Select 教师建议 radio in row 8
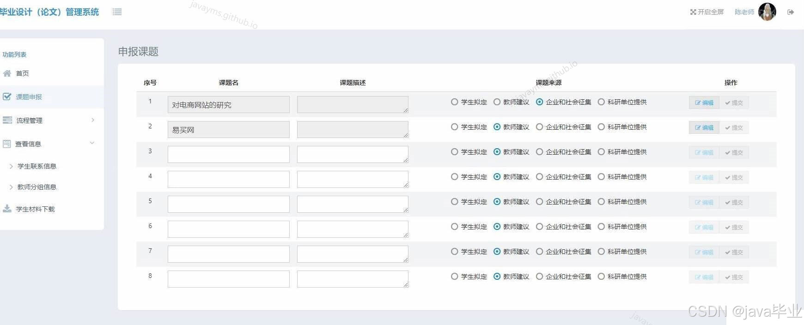This screenshot has width=804, height=325. click(497, 277)
